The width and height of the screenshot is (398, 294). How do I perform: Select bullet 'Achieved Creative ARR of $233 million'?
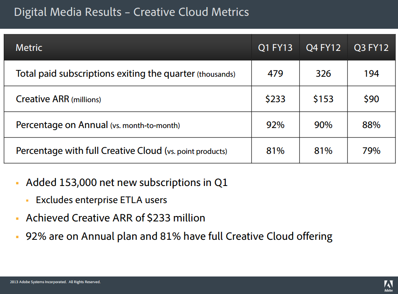115,218
